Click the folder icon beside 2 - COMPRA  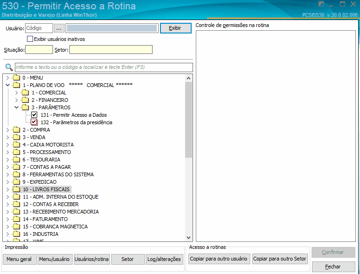(x=17, y=130)
